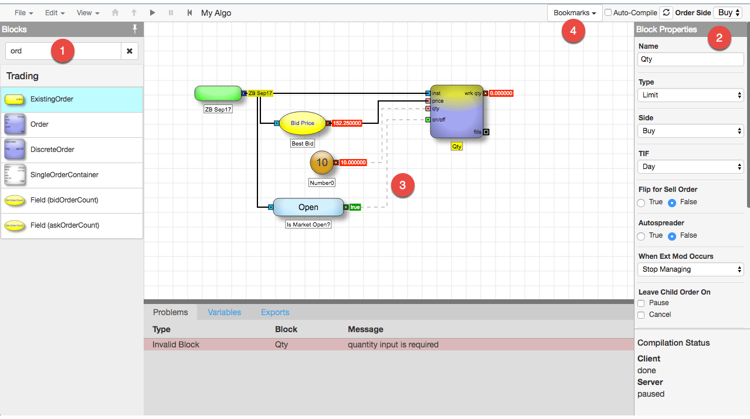The height and width of the screenshot is (419, 750).
Task: Select the Qty order block on canvas
Action: click(x=457, y=111)
